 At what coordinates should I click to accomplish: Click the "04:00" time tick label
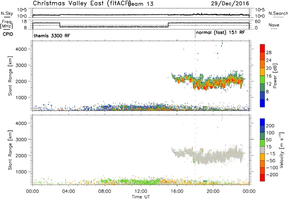68,191
